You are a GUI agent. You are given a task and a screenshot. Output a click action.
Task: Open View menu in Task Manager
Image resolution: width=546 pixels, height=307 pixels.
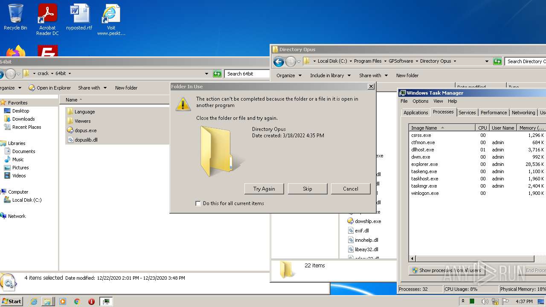[x=438, y=101]
